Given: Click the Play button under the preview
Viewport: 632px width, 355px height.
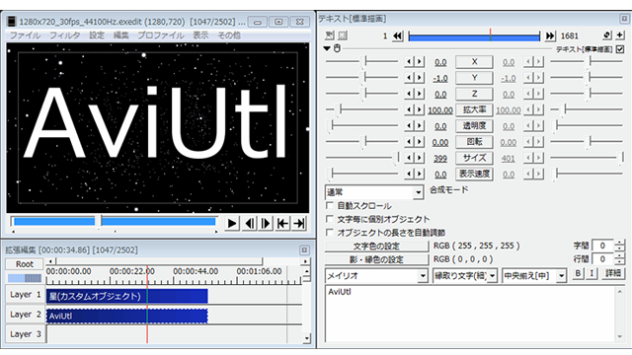Looking at the screenshot, I should (232, 224).
